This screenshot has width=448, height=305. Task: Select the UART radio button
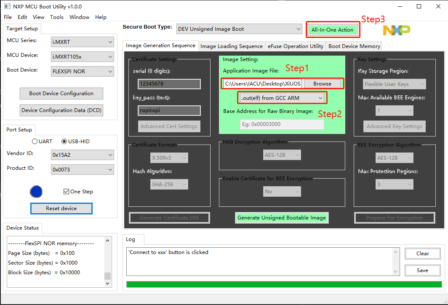[x=35, y=141]
